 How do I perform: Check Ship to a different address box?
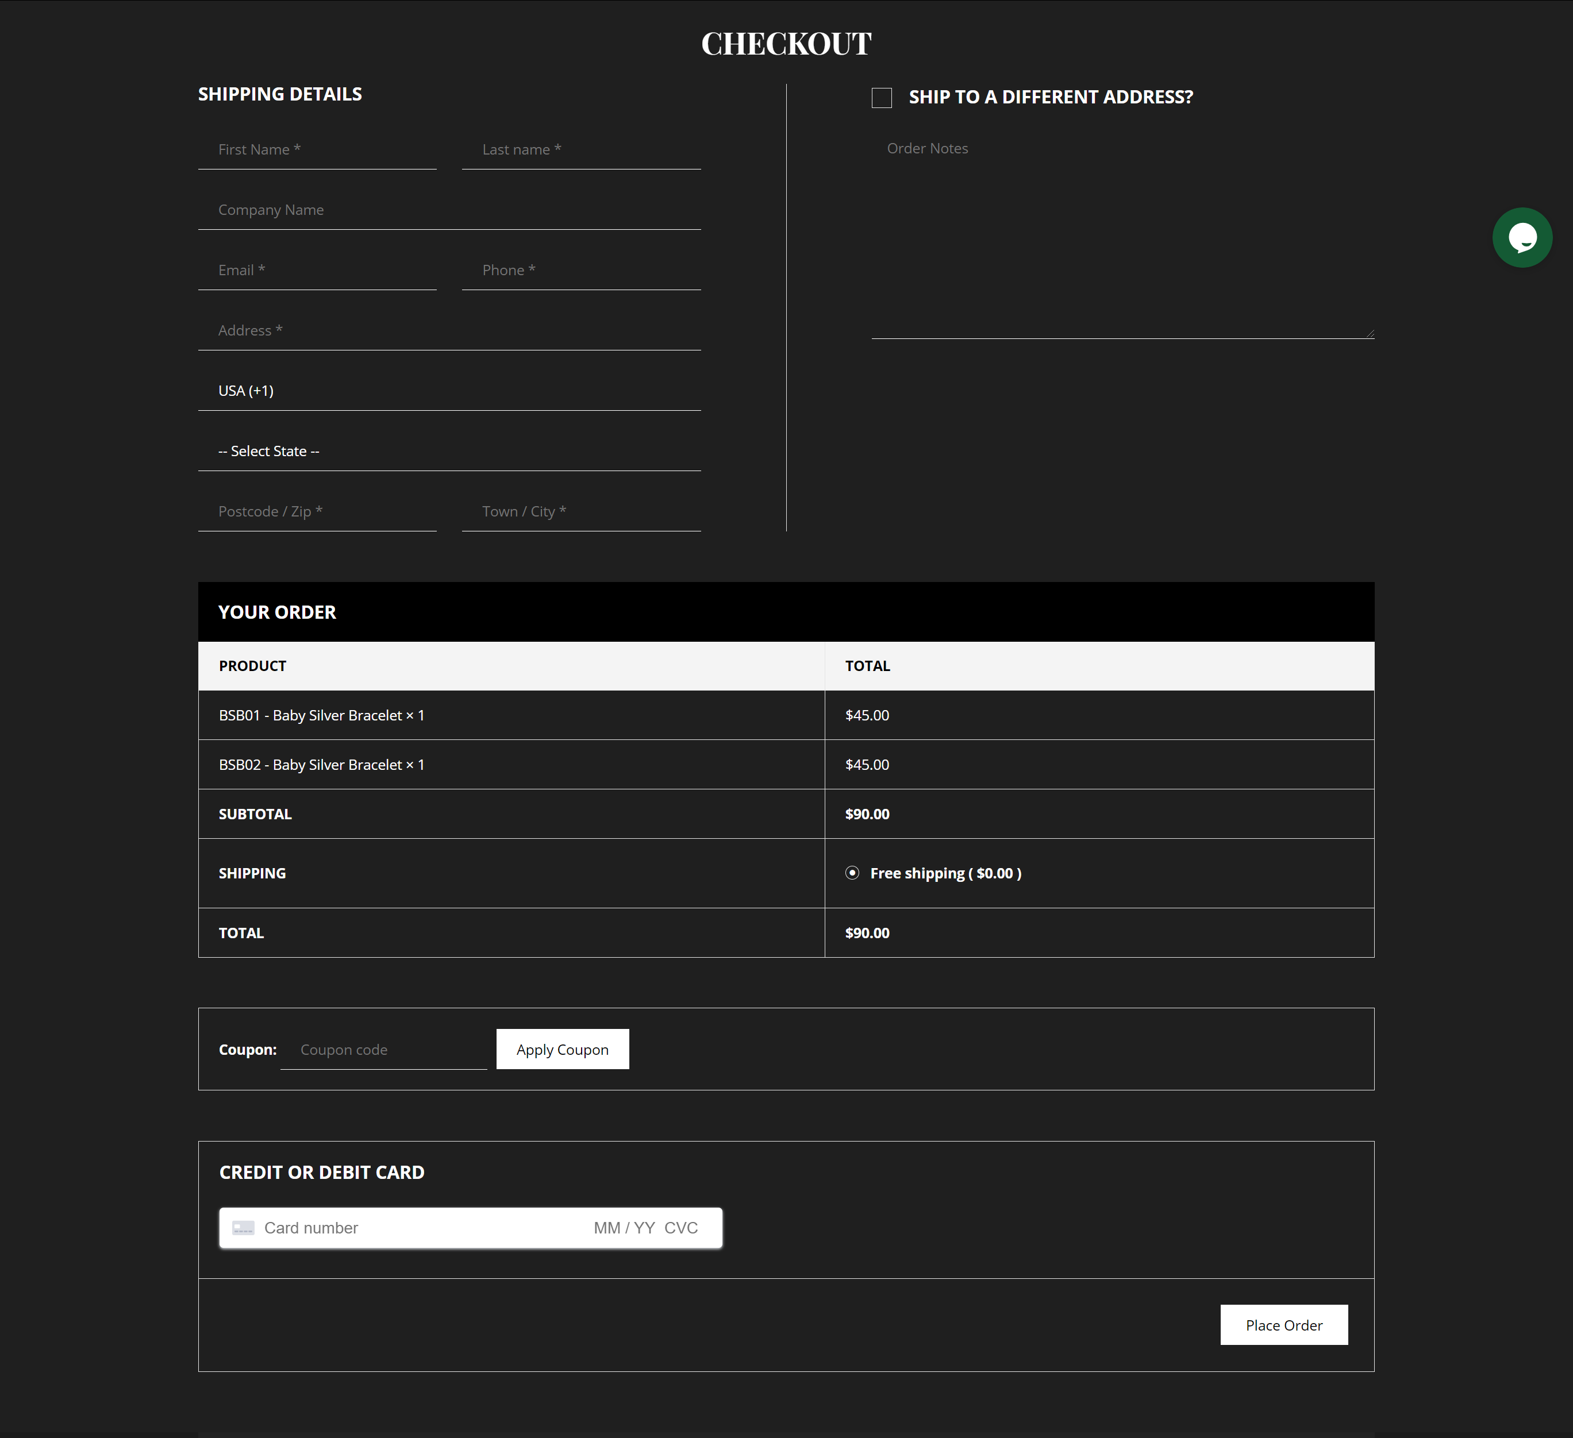(x=882, y=98)
